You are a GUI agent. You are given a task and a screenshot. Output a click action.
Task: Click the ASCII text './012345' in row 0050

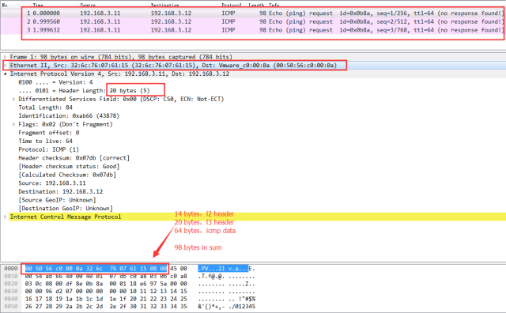[x=242, y=306]
